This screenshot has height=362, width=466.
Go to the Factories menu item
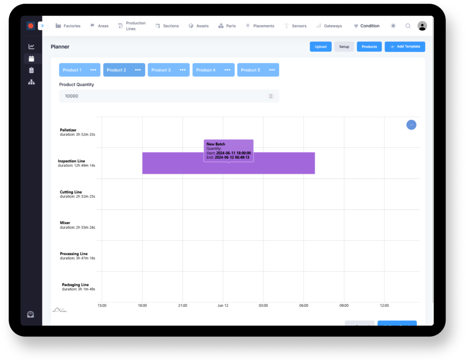coord(68,26)
